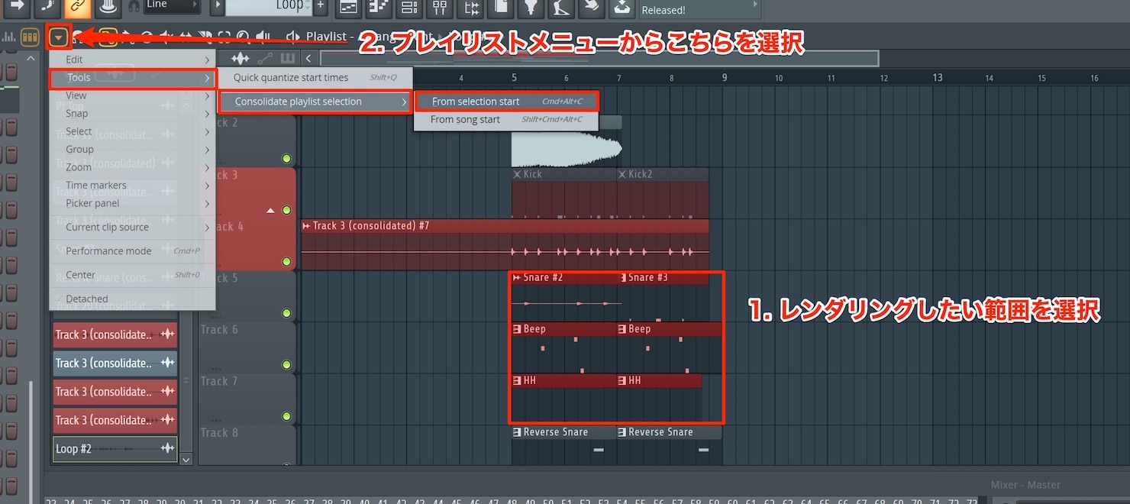
Task: Mute Track 4 via its green LED
Action: tap(286, 262)
